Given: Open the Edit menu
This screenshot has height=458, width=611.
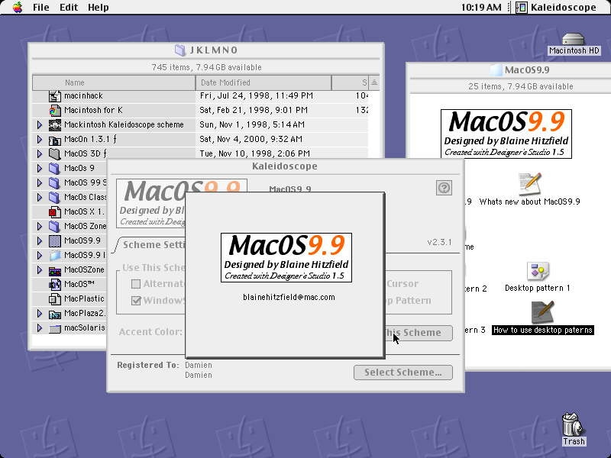Looking at the screenshot, I should [x=69, y=8].
